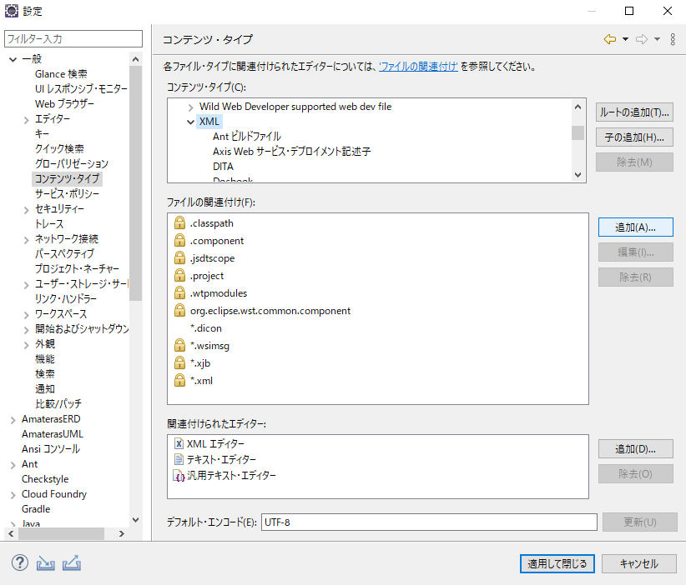Select the .project file association
The height and width of the screenshot is (585, 686).
(207, 276)
